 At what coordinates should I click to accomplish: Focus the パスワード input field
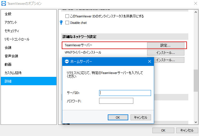(x=116, y=101)
